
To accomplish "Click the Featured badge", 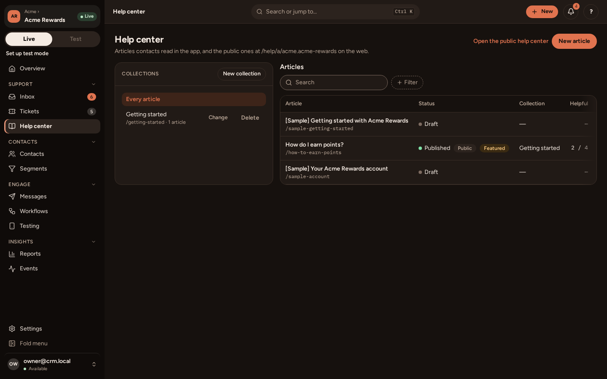I will click(494, 148).
